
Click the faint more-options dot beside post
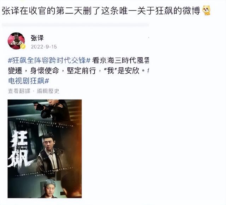(x=148, y=38)
